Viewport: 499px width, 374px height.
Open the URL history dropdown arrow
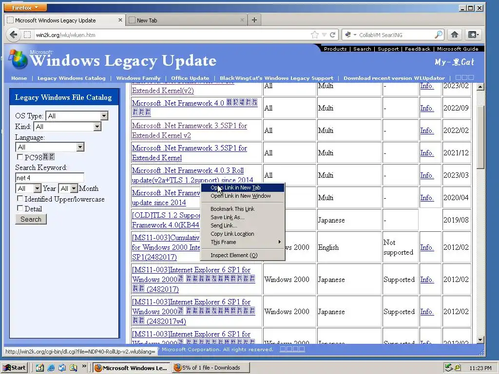coord(324,35)
